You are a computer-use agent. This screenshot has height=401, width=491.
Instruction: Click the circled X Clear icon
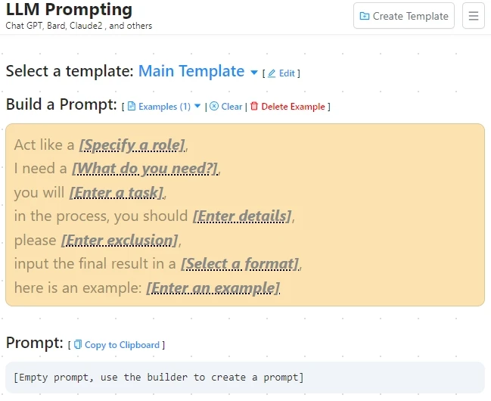(214, 107)
